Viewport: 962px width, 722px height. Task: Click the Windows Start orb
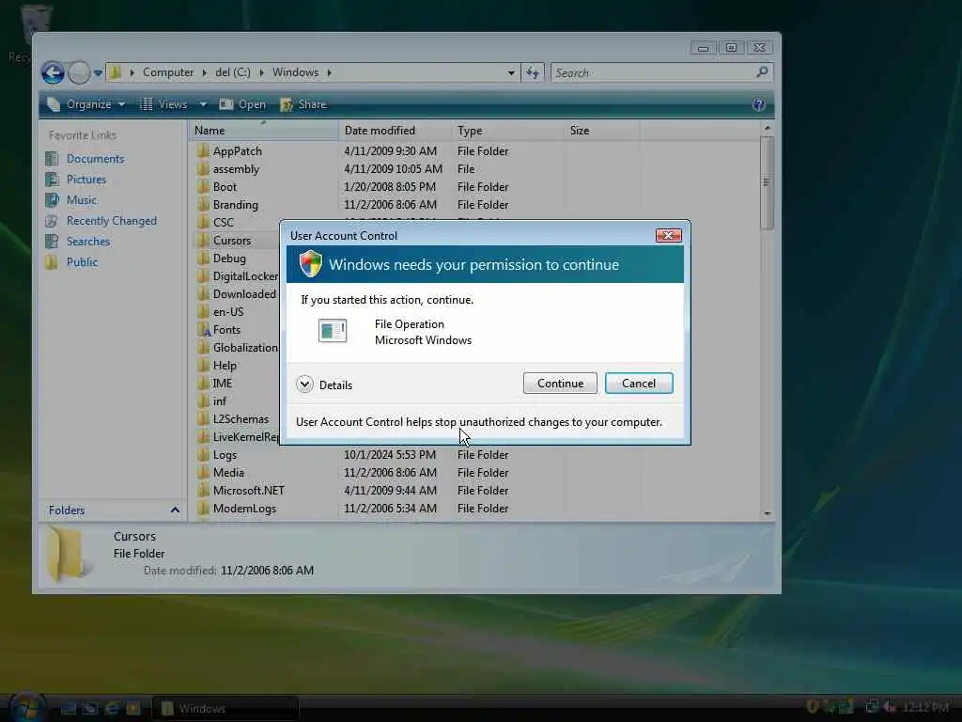click(27, 707)
